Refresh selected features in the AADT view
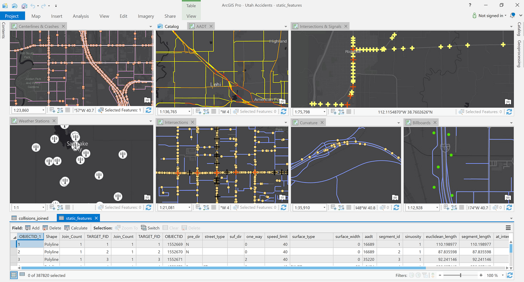Viewport: 524px width, 282px height. pyautogui.click(x=283, y=111)
